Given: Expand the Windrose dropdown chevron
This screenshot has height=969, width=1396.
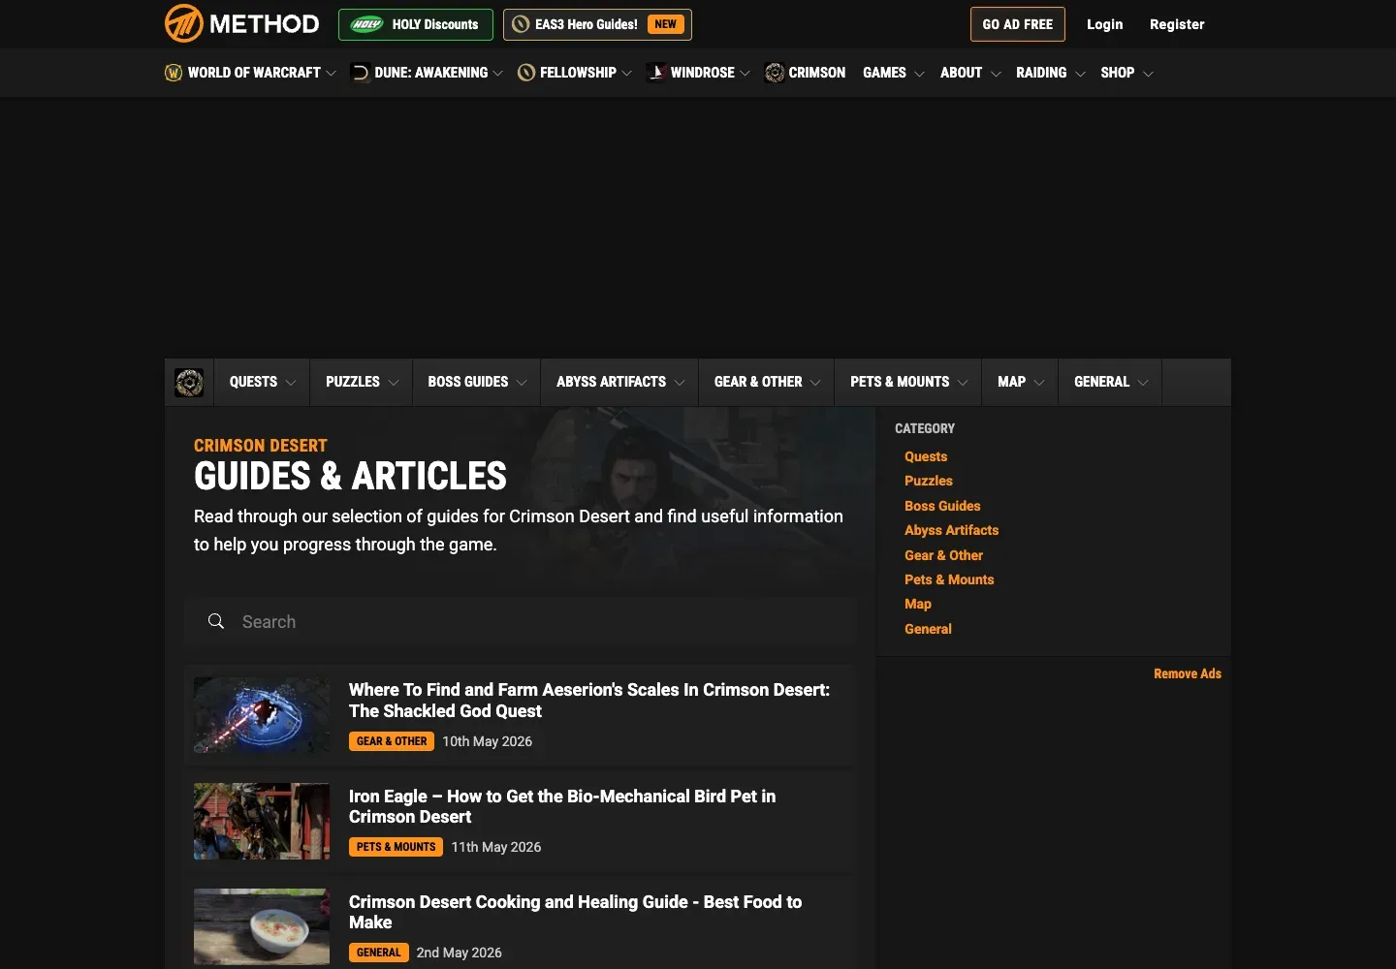Looking at the screenshot, I should (x=745, y=74).
